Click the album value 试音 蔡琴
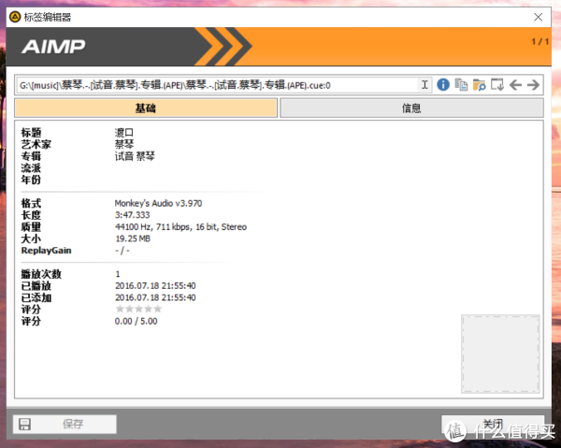The width and height of the screenshot is (561, 448). pos(135,156)
